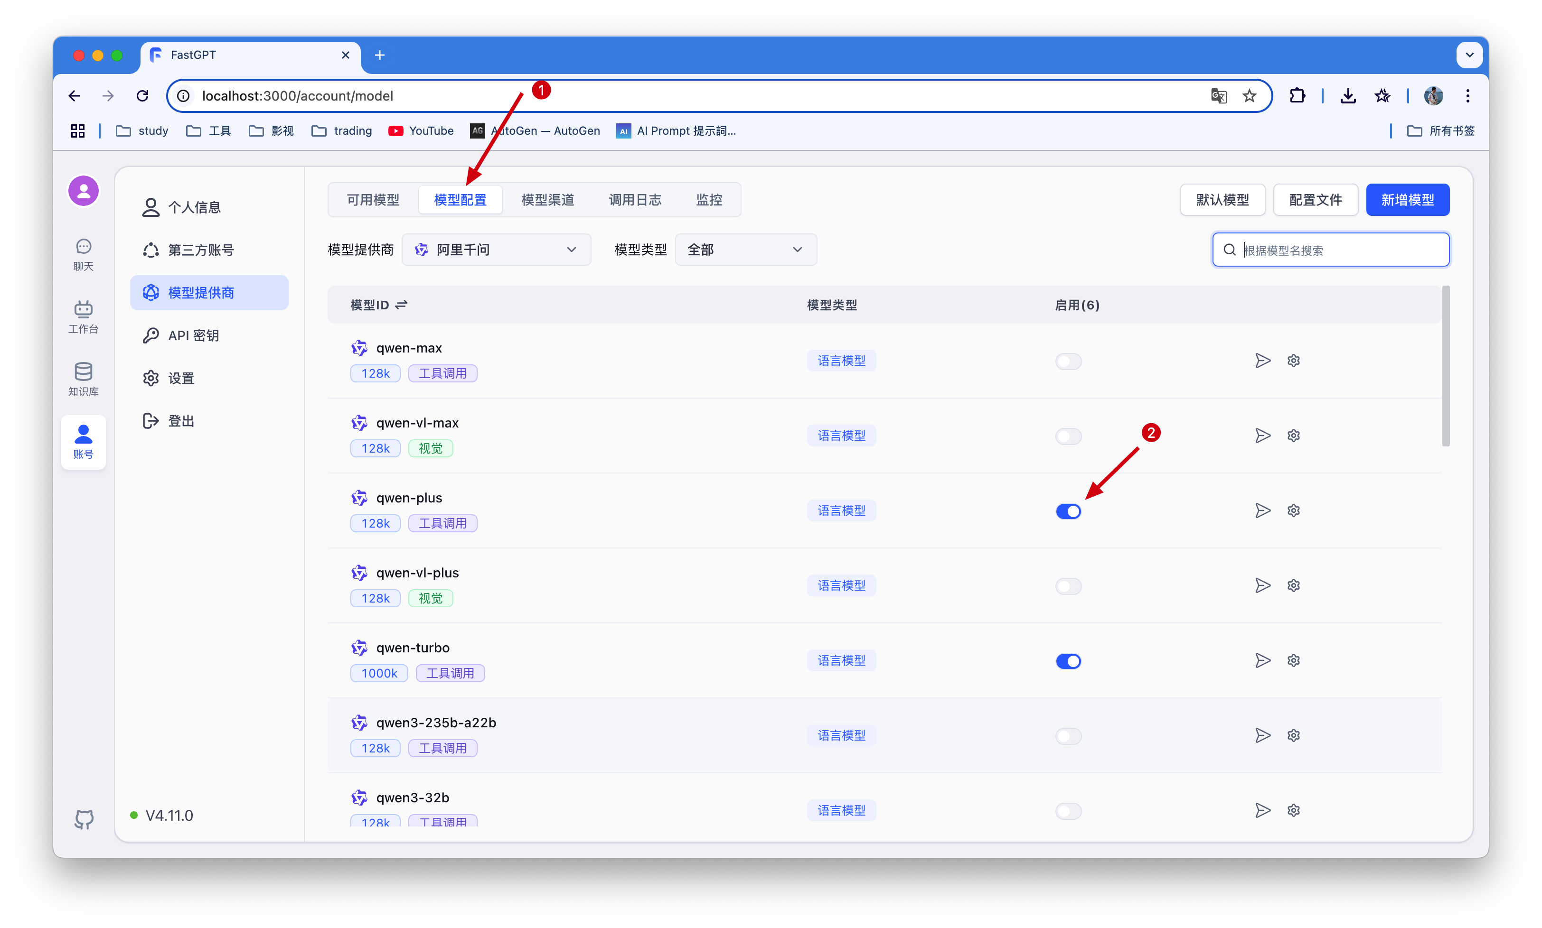Bookmark page with the star icon

[1249, 96]
